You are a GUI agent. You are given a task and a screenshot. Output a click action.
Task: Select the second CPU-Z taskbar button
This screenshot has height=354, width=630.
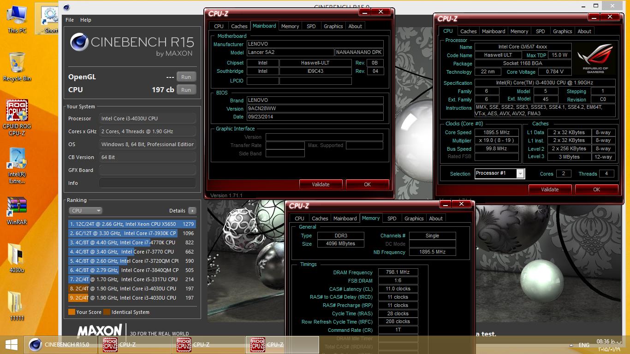208,345
